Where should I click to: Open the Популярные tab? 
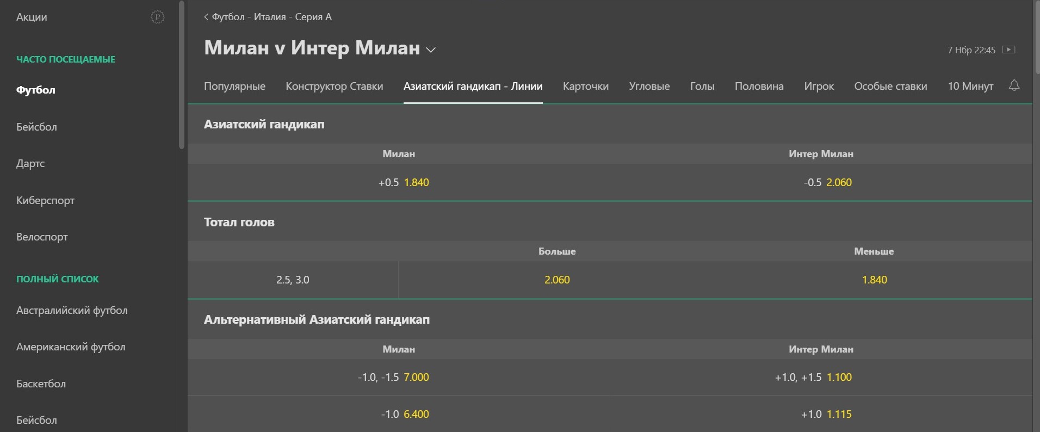[x=234, y=86]
